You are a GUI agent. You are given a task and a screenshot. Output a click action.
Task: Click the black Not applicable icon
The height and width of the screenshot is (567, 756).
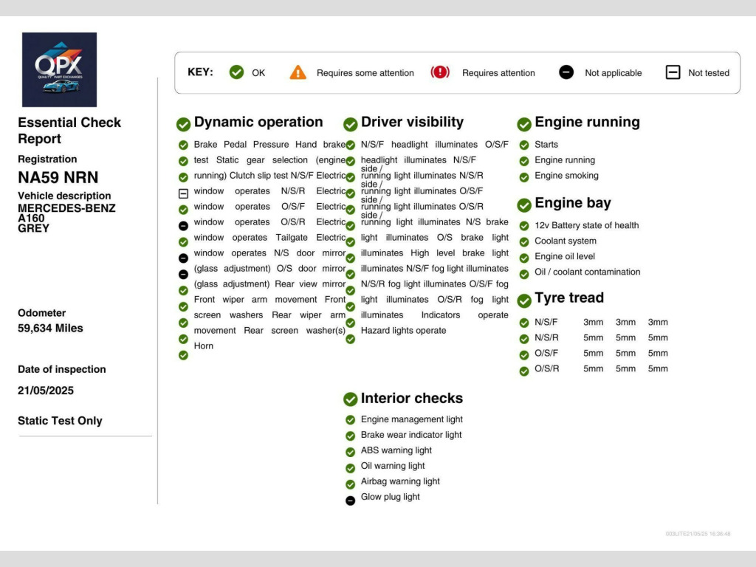(x=566, y=72)
